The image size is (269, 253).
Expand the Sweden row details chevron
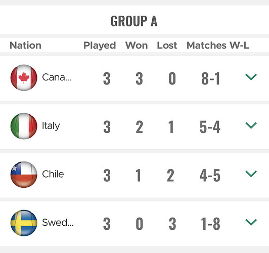tap(251, 222)
